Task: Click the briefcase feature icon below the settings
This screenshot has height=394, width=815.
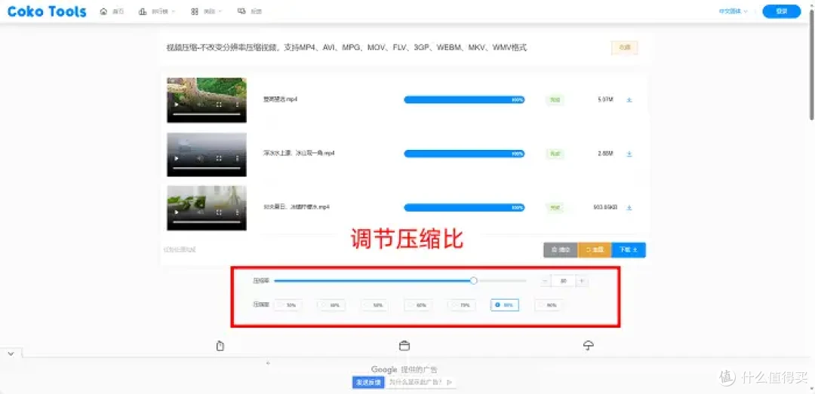Action: click(x=404, y=346)
